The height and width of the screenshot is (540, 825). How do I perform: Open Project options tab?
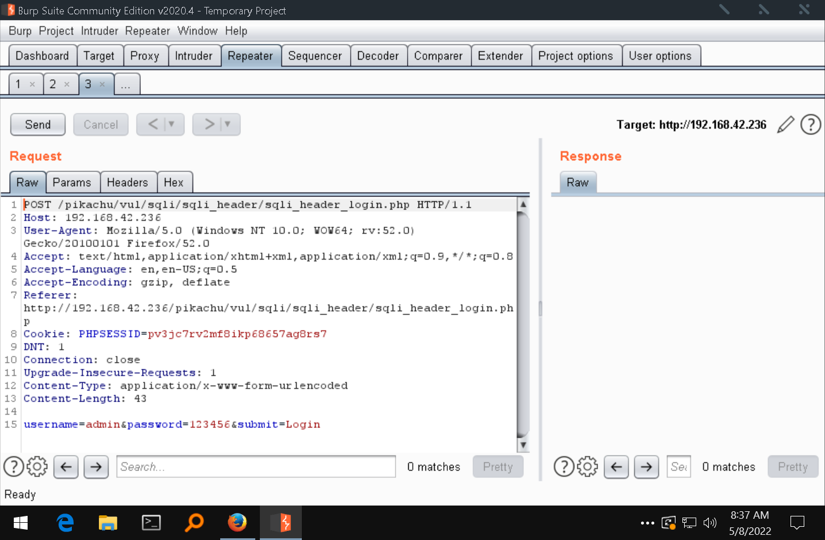pyautogui.click(x=576, y=56)
